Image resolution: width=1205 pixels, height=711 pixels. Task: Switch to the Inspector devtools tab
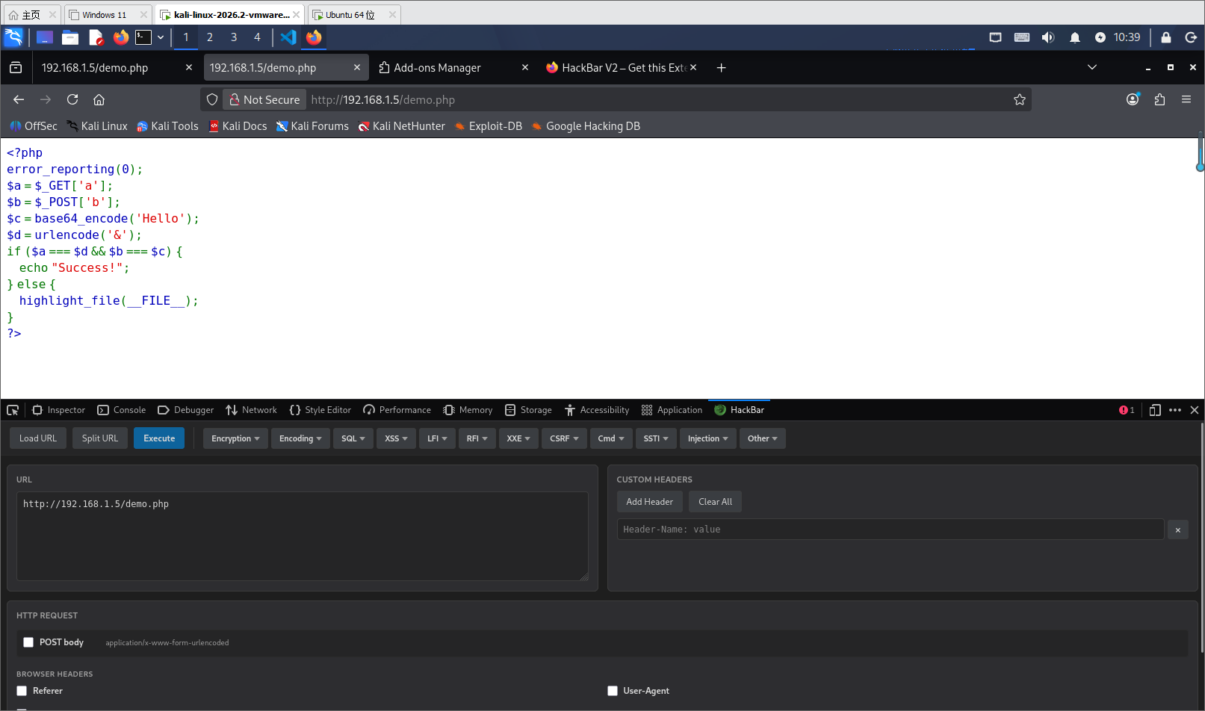[59, 410]
